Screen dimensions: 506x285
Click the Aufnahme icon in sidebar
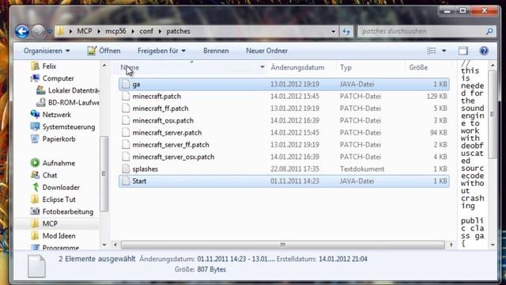coord(35,163)
